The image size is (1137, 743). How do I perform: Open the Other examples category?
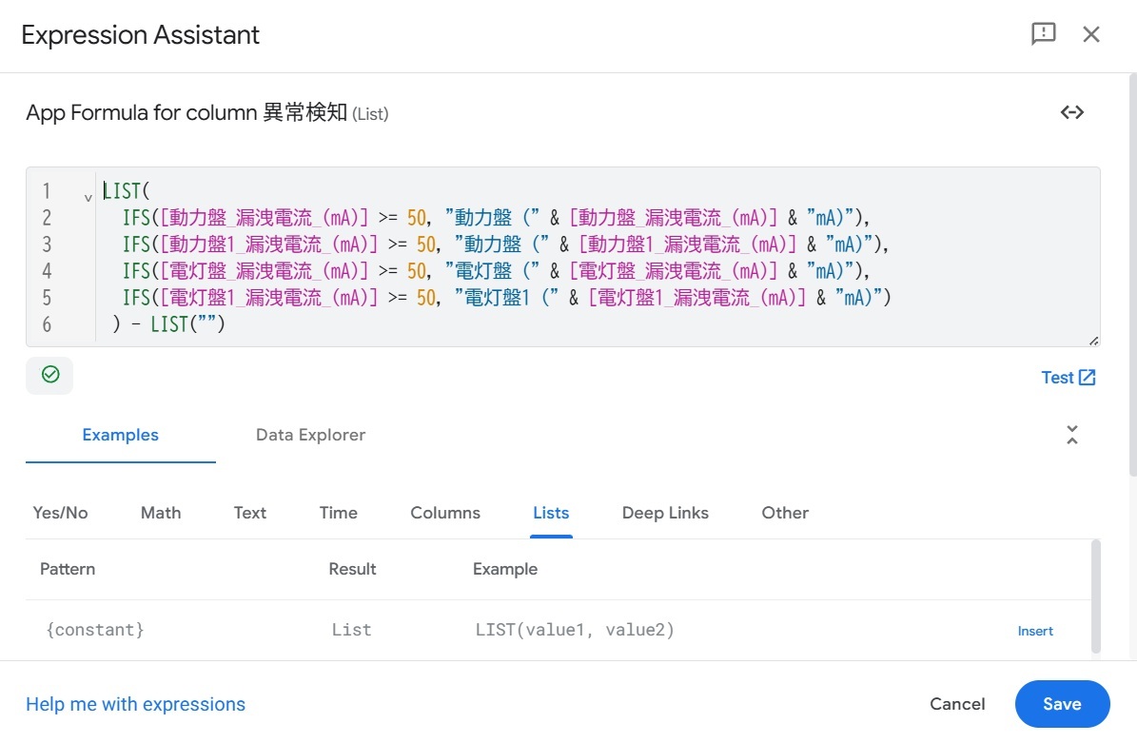tap(785, 513)
